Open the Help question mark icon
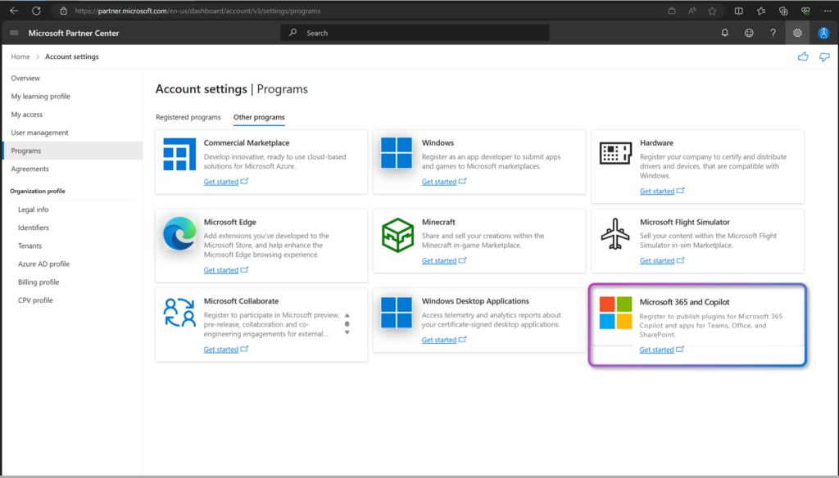This screenshot has width=839, height=478. 773,33
